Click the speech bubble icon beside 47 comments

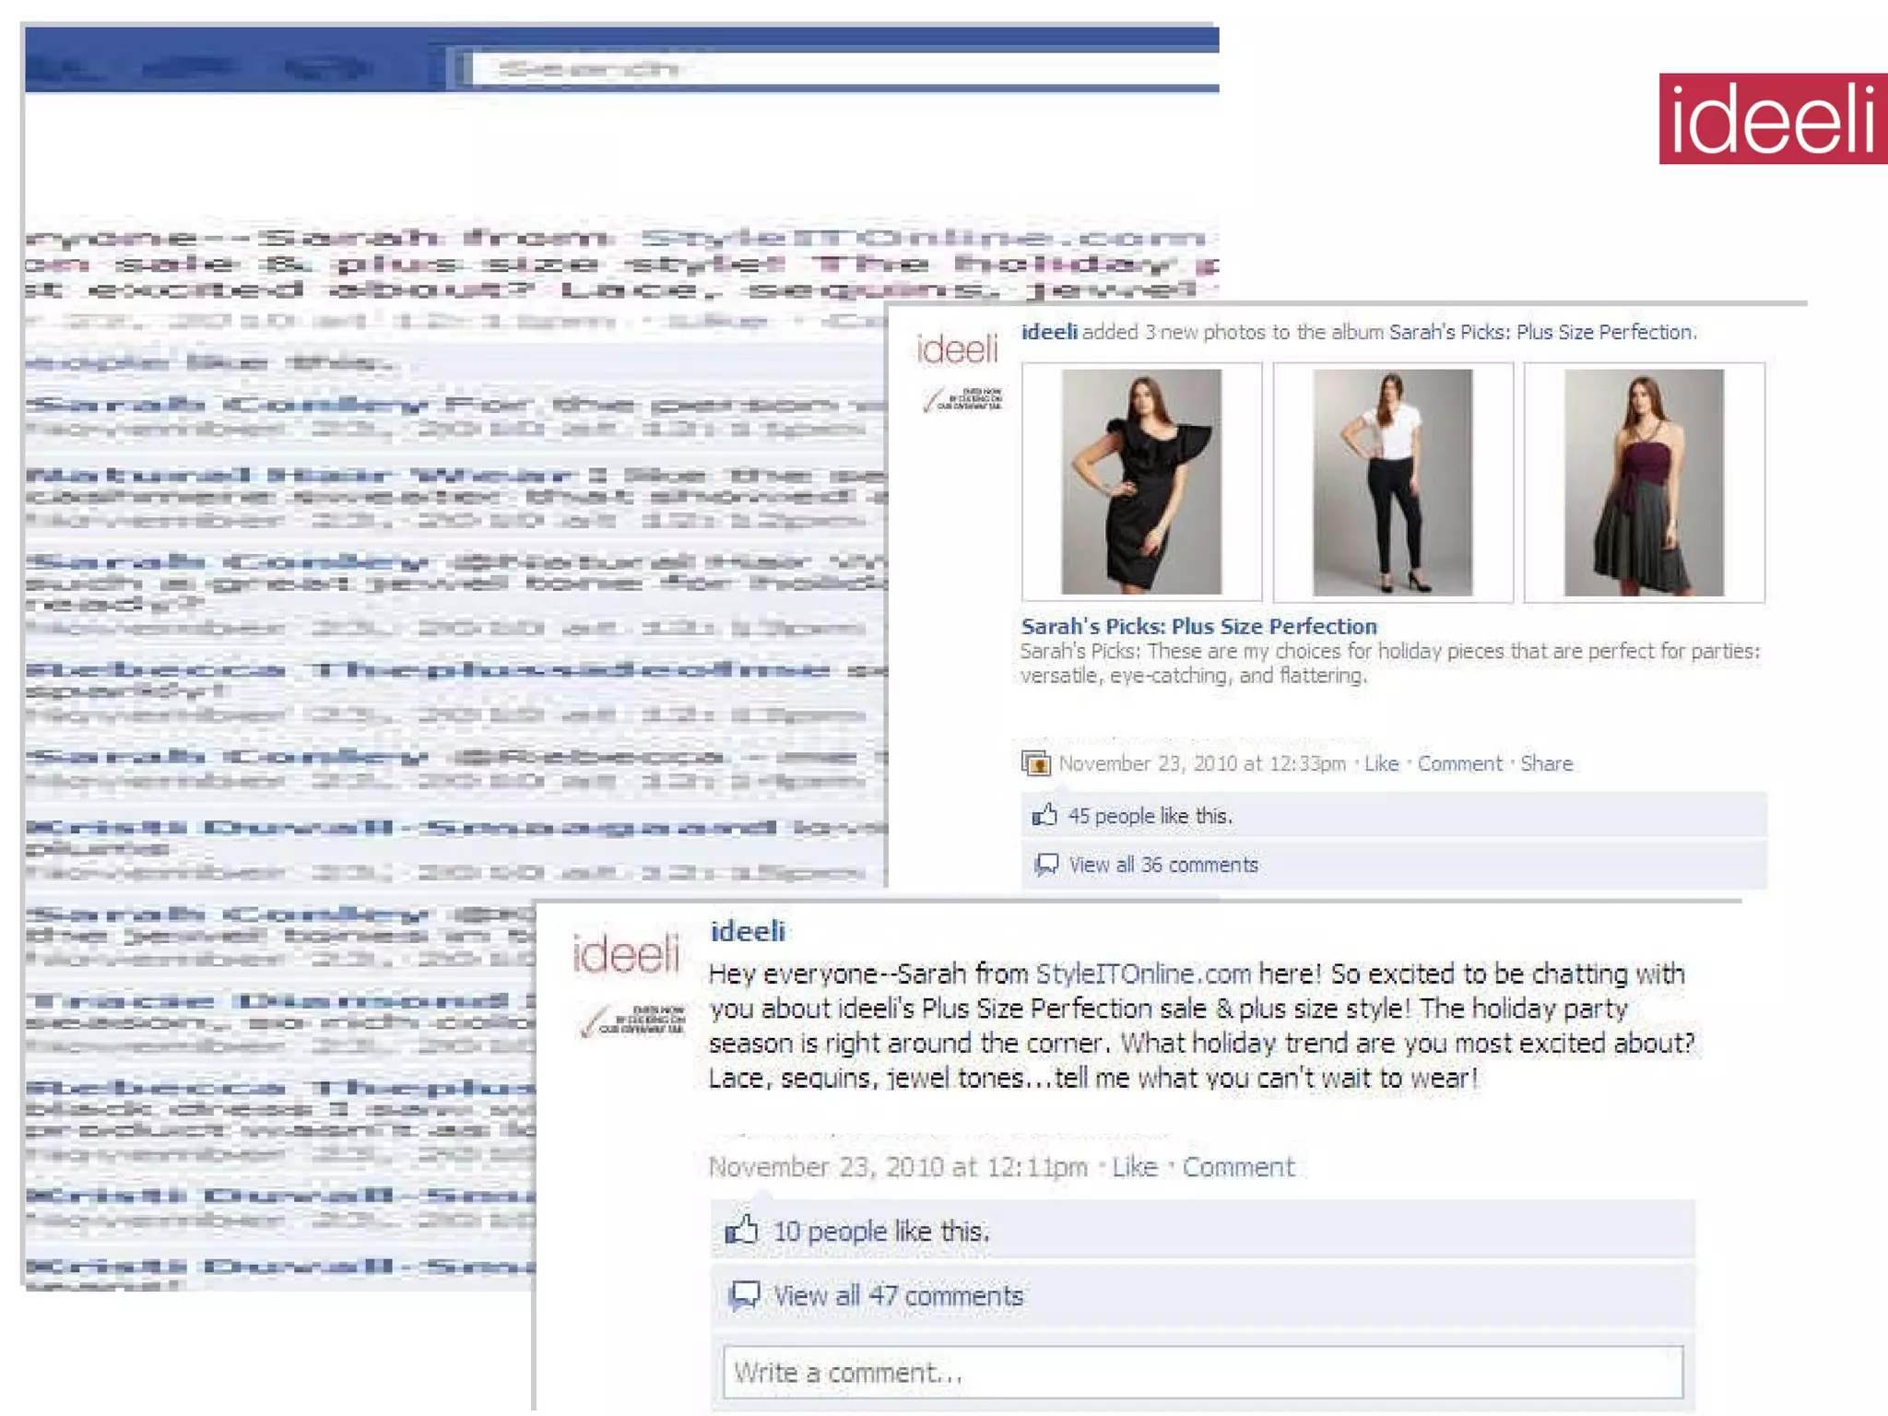coord(745,1295)
